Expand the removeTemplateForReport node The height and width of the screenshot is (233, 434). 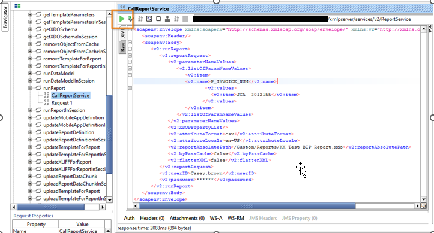[30, 59]
